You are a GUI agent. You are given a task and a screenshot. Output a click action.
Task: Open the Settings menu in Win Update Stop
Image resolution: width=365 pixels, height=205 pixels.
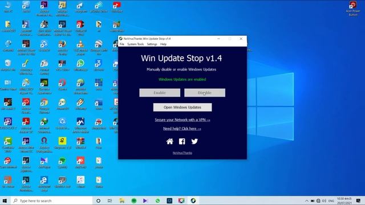pos(152,44)
